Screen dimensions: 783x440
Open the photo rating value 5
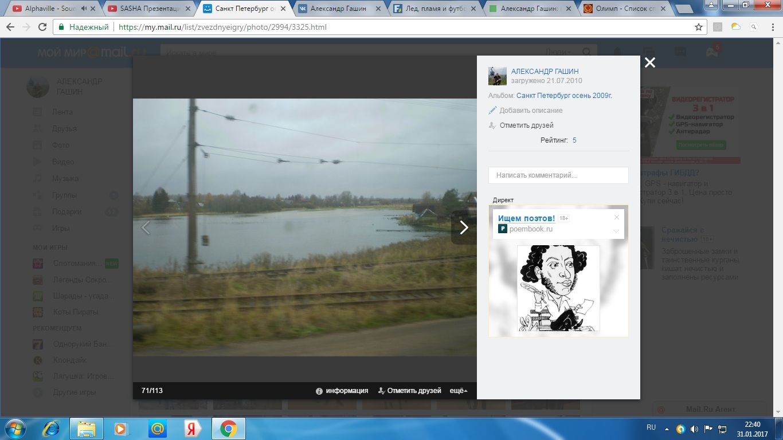click(574, 140)
